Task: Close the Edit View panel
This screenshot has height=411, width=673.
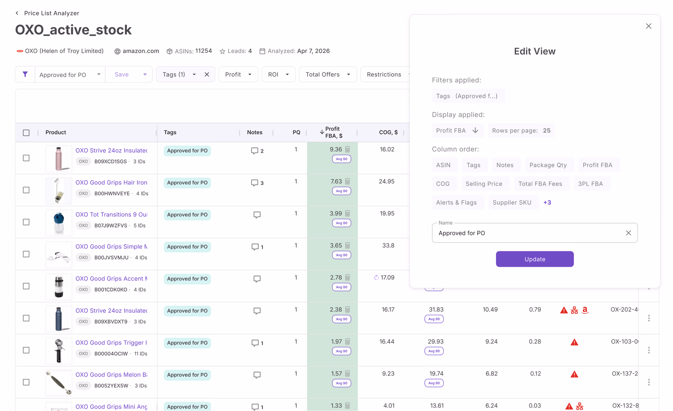Action: point(648,26)
